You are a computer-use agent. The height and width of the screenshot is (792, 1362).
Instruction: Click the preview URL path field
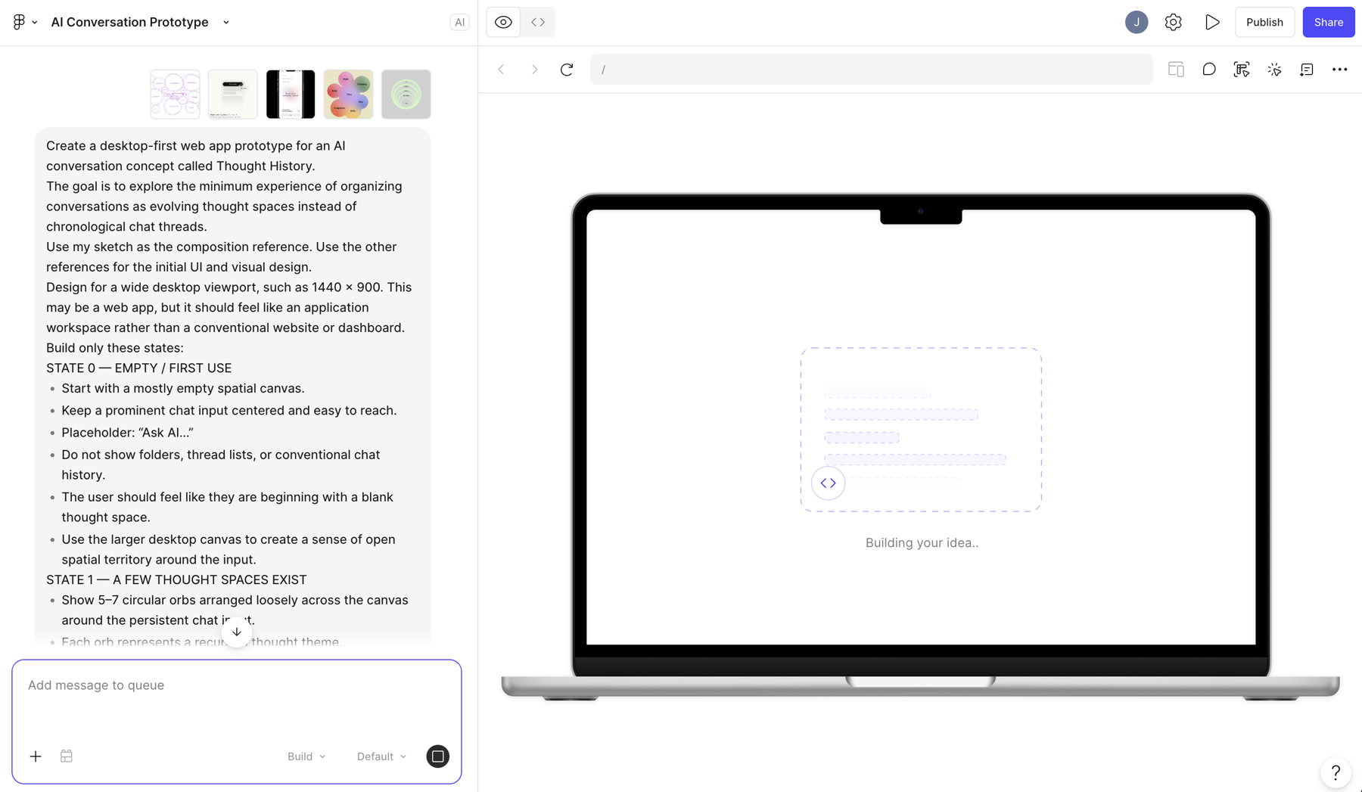[x=871, y=70]
